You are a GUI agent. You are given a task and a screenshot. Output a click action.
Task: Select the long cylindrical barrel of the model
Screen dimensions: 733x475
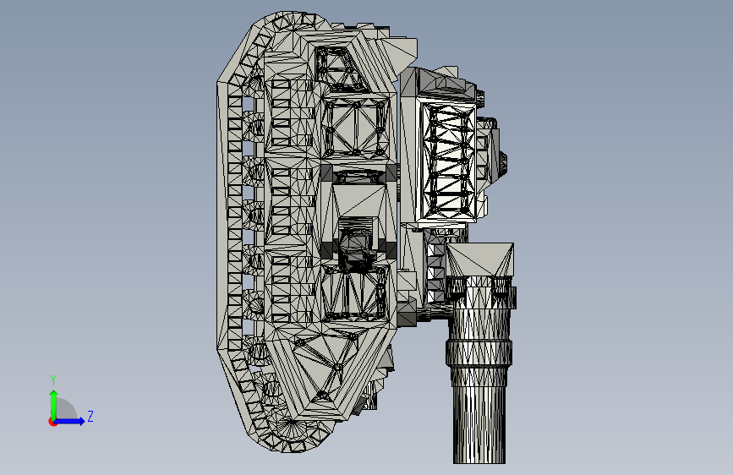[479, 369]
